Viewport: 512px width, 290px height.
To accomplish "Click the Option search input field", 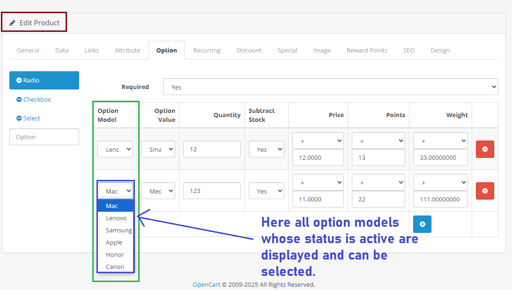I will click(x=44, y=137).
